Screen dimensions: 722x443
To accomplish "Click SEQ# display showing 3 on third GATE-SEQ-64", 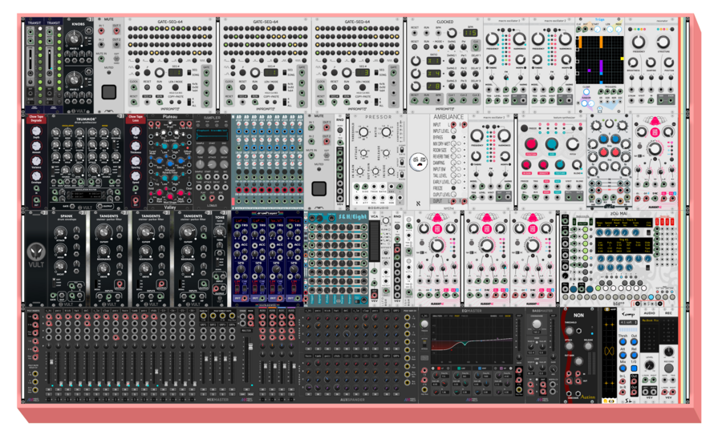I will [x=363, y=73].
